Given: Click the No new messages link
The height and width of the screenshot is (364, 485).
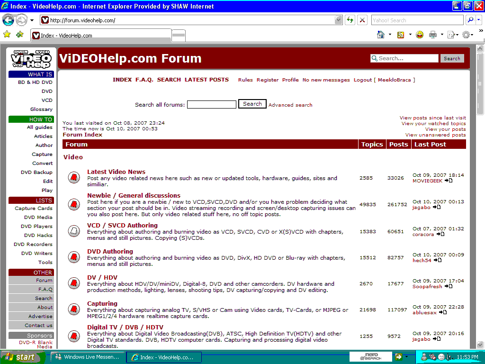Looking at the screenshot, I should [326, 80].
